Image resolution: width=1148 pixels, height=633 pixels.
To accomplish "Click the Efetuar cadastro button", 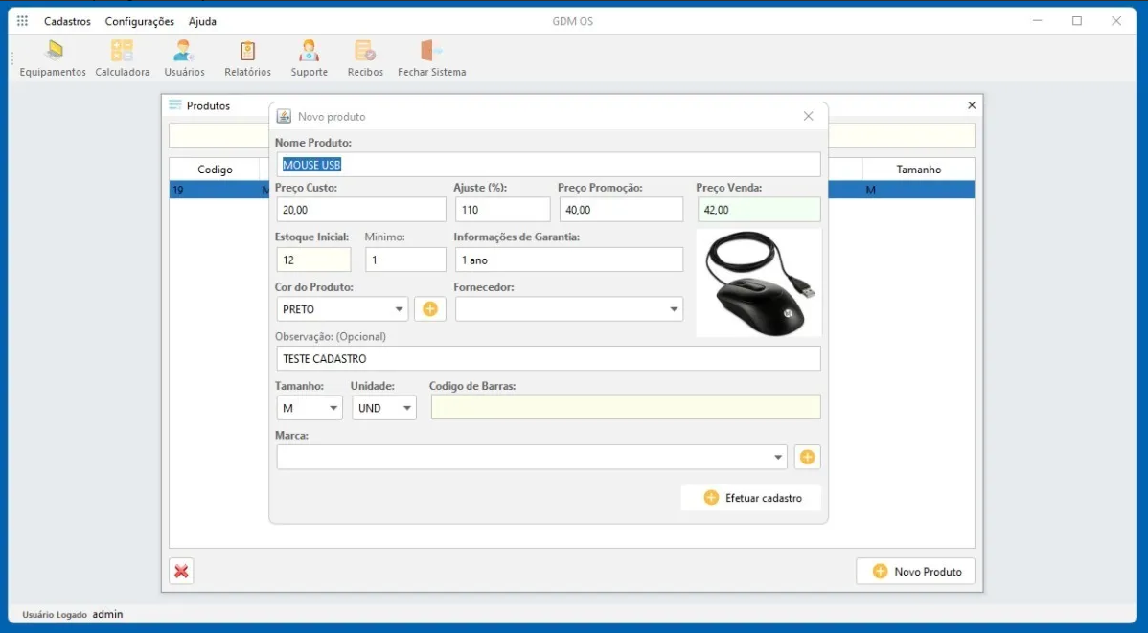I will point(751,498).
